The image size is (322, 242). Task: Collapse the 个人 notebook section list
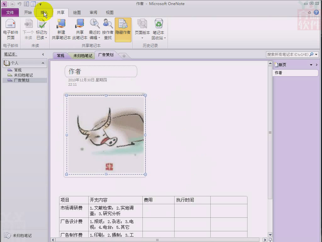43,63
